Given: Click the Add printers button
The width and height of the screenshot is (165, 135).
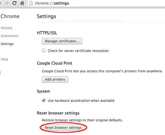Looking at the screenshot, I should pos(55,80).
